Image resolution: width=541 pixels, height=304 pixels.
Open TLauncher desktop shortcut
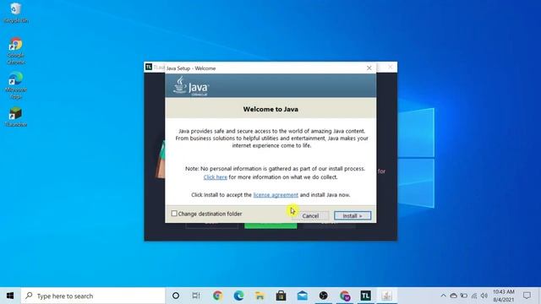coord(16,117)
